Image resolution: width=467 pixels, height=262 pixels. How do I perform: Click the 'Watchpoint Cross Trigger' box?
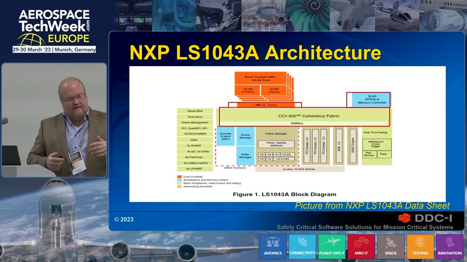pos(377,144)
